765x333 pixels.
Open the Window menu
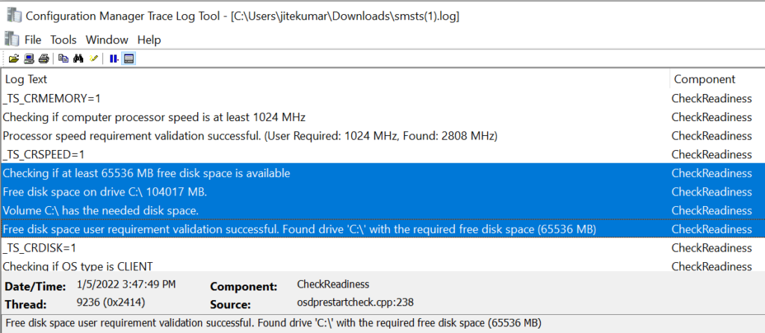(107, 40)
